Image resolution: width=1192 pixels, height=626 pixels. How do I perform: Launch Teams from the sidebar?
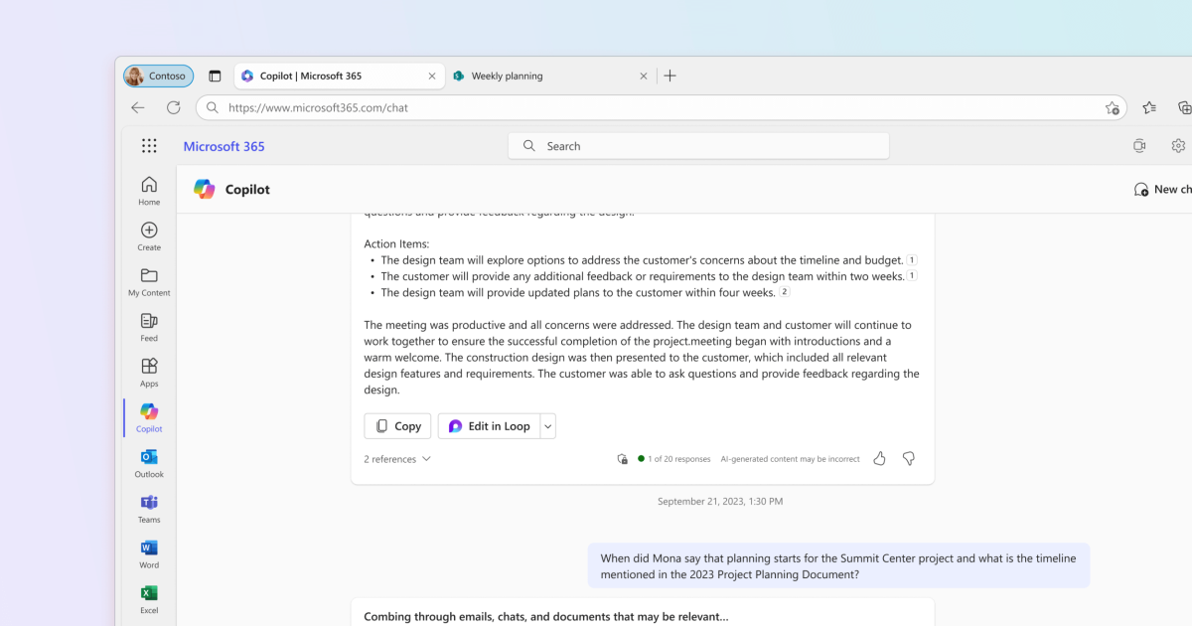pos(149,509)
